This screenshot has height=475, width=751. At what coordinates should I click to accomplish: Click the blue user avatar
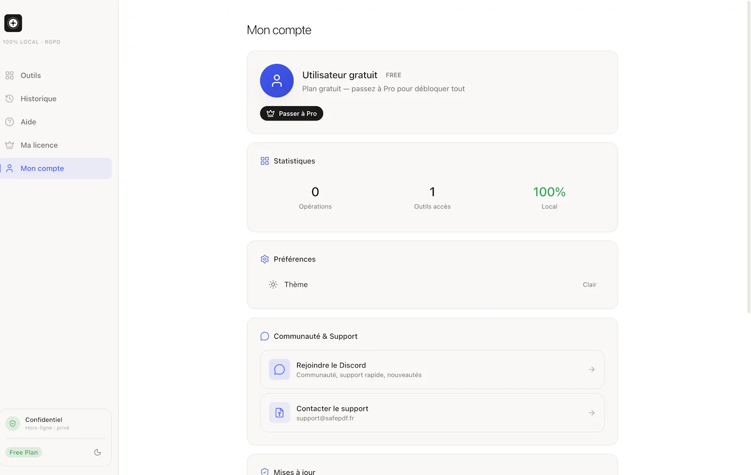(277, 81)
